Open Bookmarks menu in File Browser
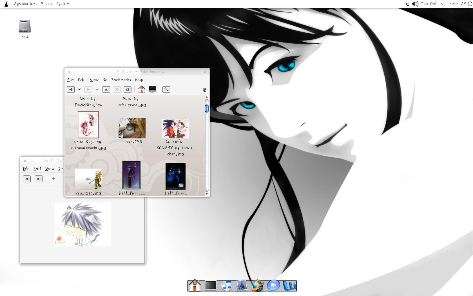The width and height of the screenshot is (473, 296). 121,80
